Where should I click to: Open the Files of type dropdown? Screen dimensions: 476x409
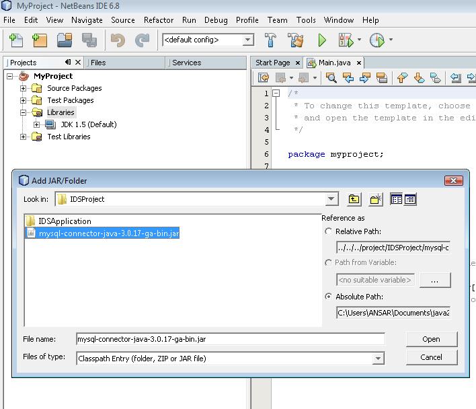pyautogui.click(x=378, y=359)
